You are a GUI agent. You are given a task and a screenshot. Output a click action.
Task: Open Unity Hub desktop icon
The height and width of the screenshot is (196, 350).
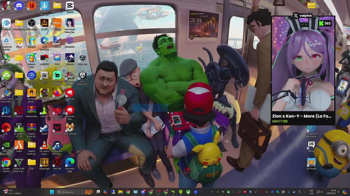pyautogui.click(x=82, y=59)
